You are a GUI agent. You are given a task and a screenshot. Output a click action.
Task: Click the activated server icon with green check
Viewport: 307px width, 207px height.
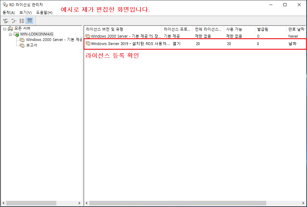(16, 34)
